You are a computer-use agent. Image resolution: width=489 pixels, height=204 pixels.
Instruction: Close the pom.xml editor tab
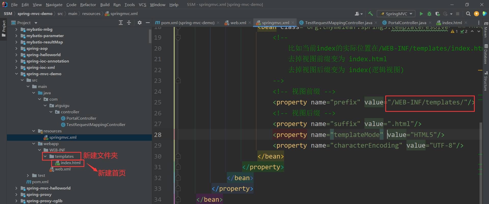218,23
